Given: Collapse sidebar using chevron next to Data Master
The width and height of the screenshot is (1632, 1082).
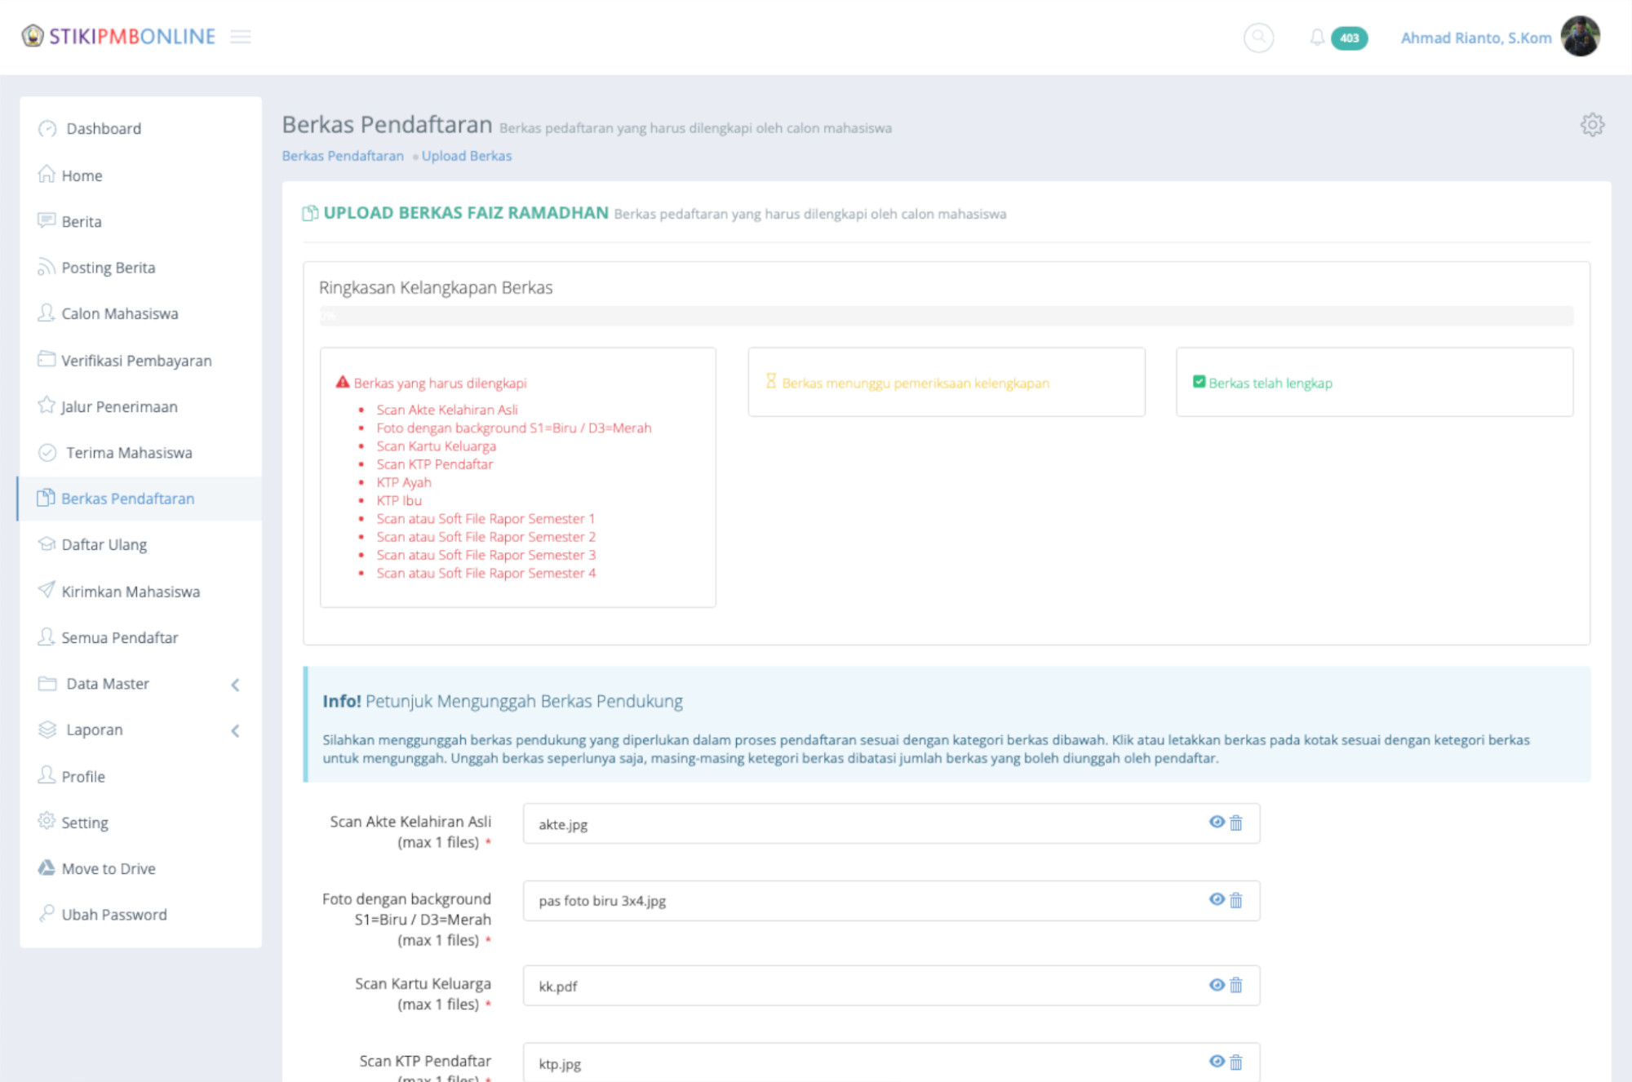Looking at the screenshot, I should coord(237,685).
